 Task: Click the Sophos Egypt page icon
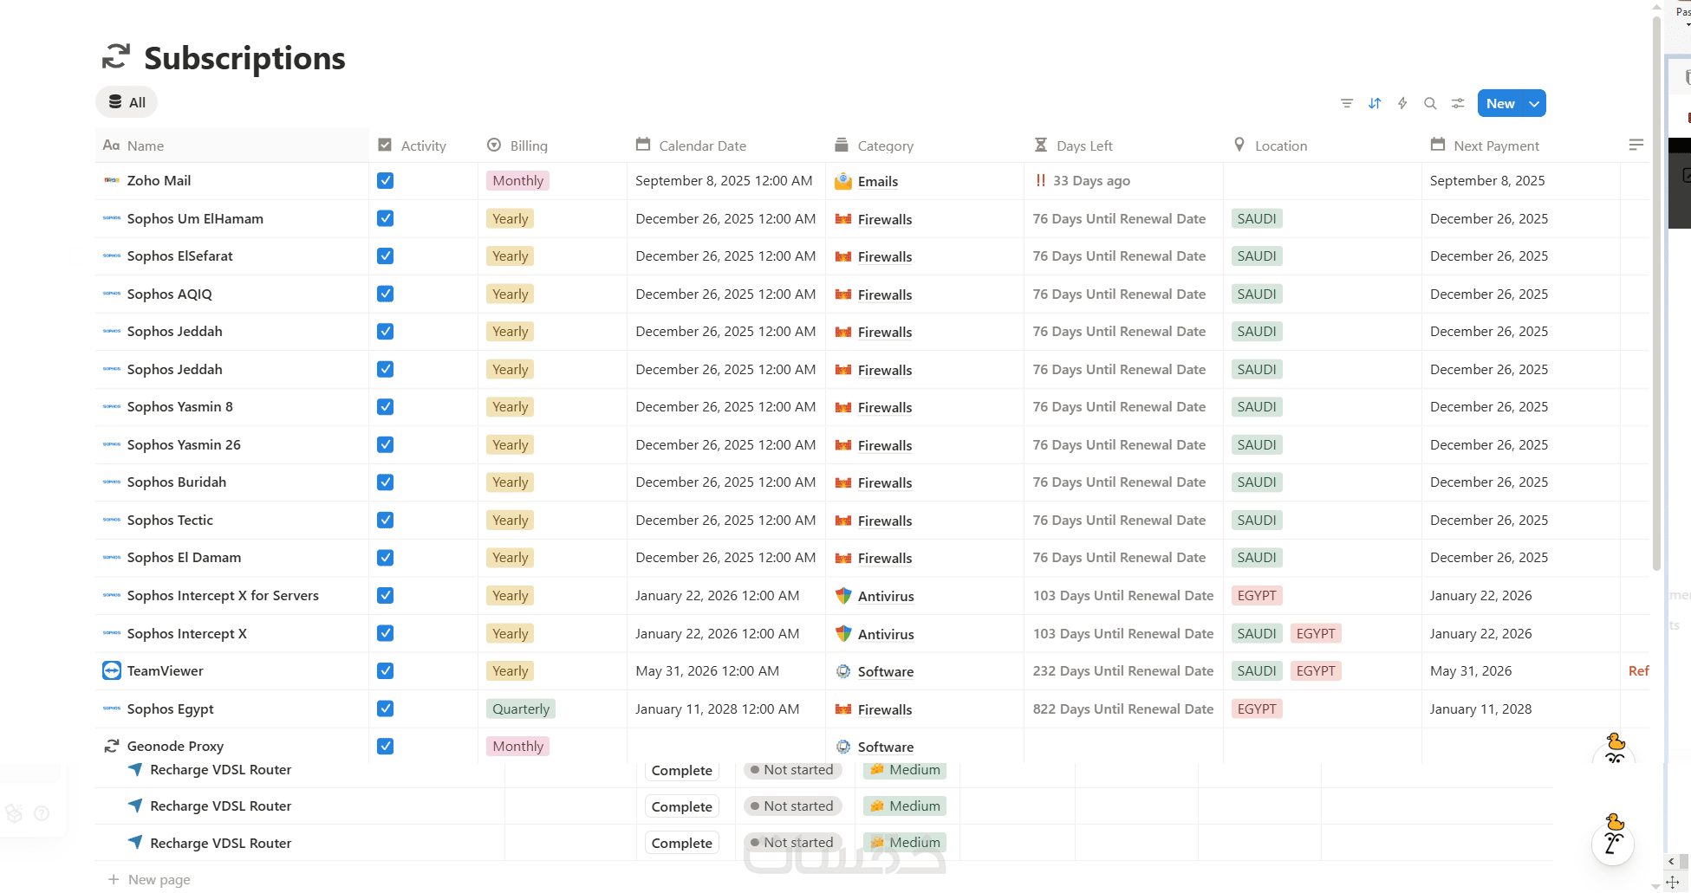112,709
